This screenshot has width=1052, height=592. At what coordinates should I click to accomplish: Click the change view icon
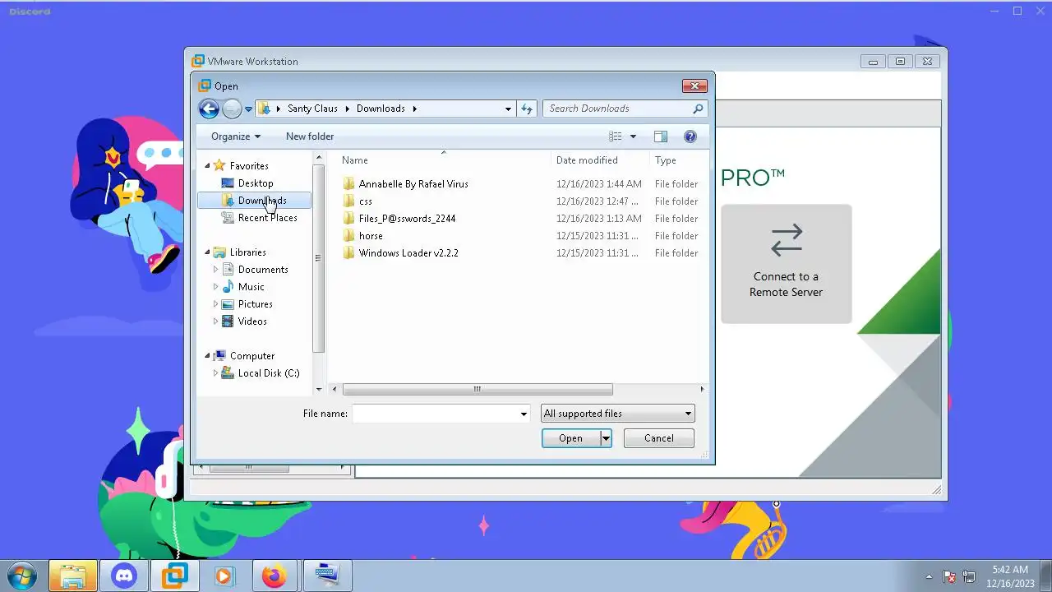[x=615, y=136]
